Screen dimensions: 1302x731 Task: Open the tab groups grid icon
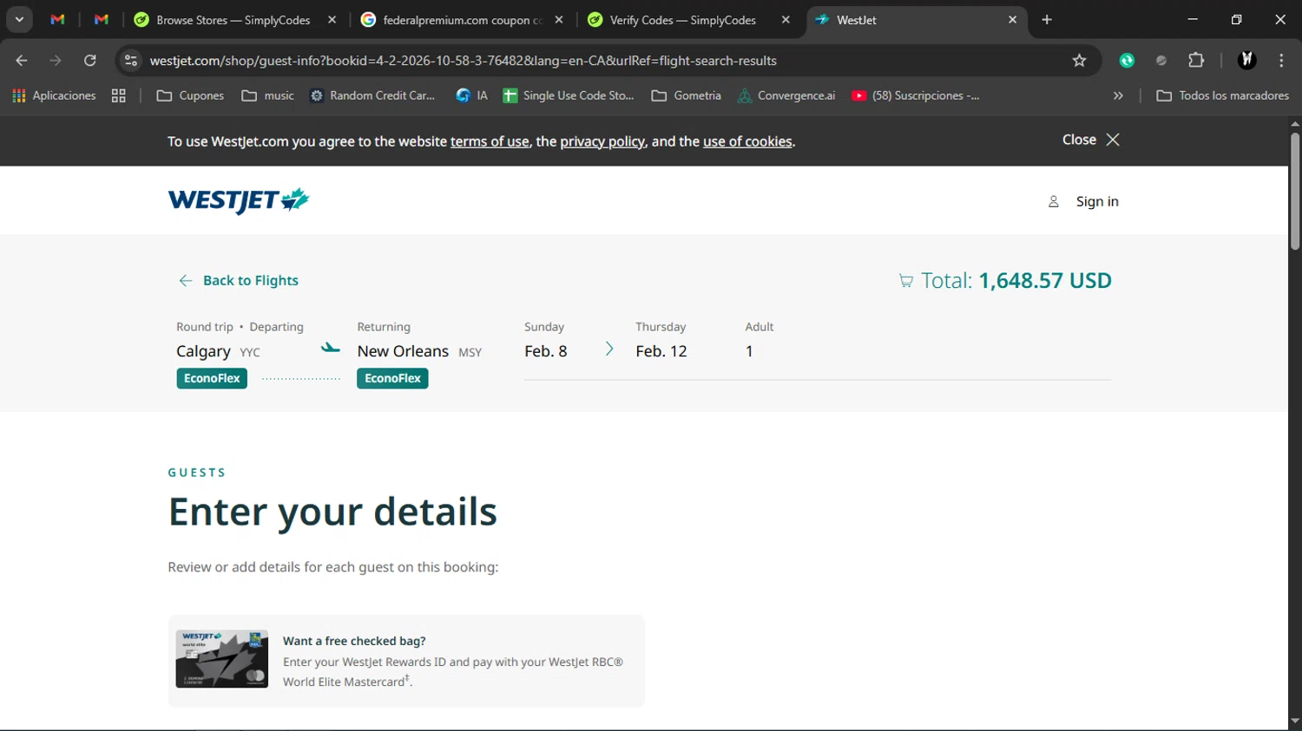coord(119,95)
